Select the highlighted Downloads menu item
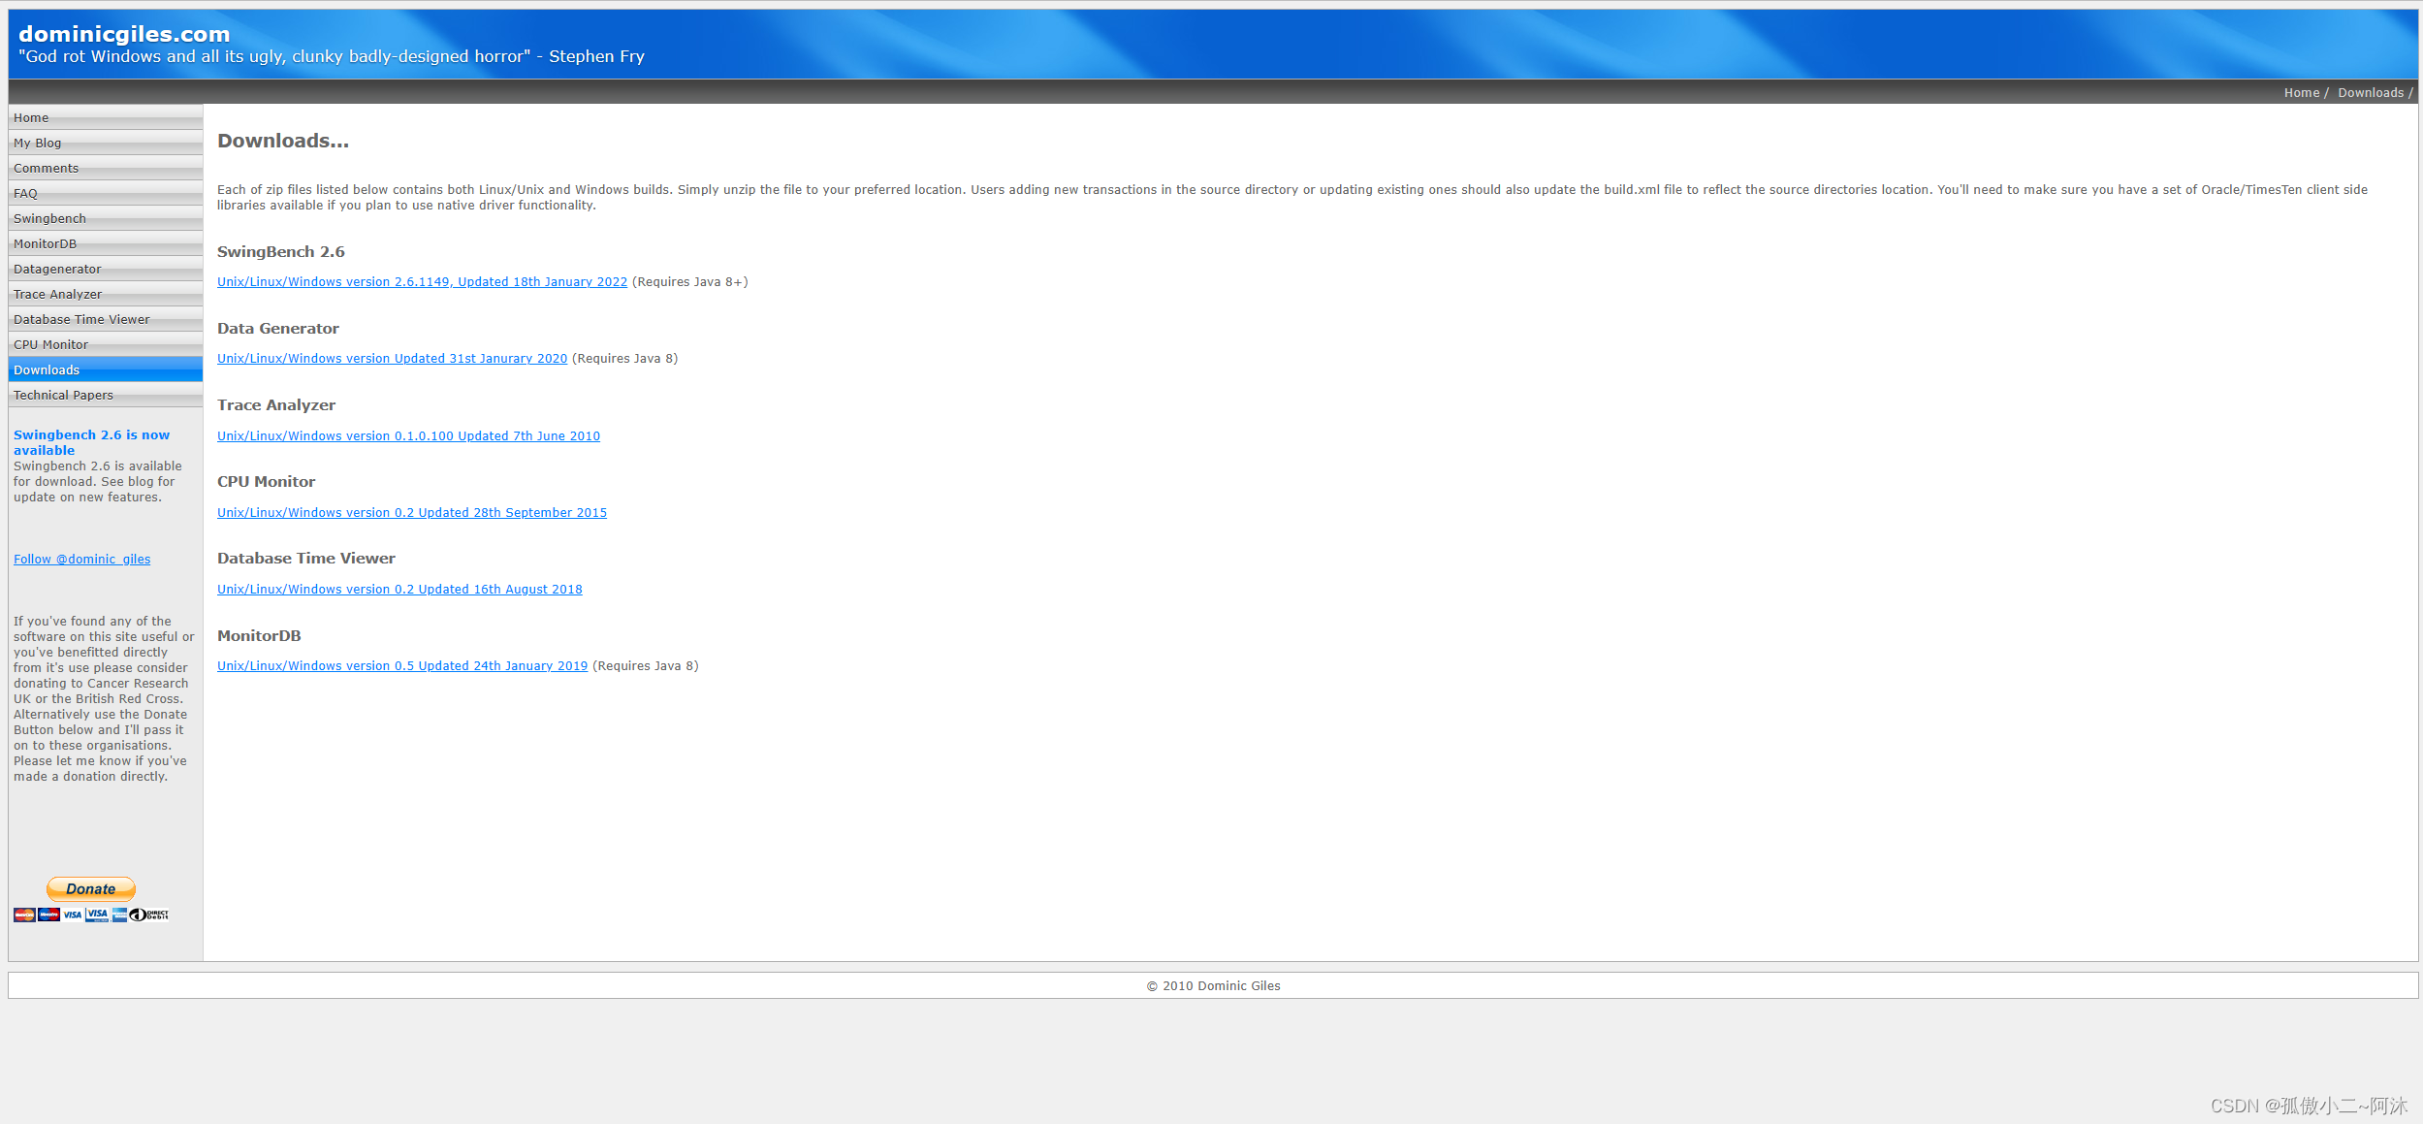This screenshot has width=2423, height=1124. point(47,369)
